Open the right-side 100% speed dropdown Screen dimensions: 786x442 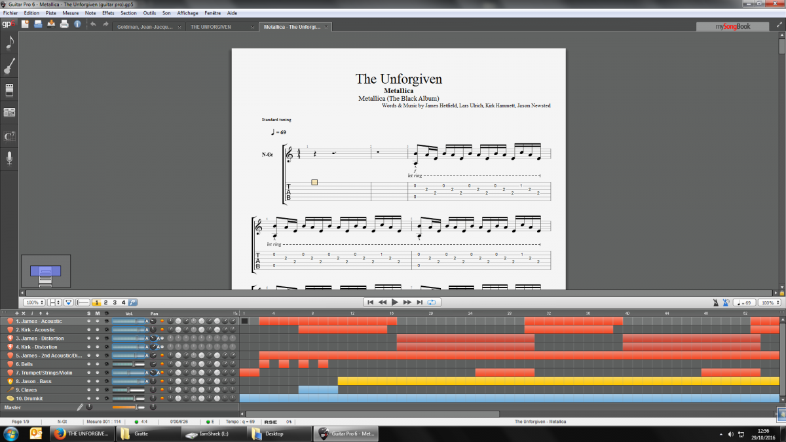771,303
